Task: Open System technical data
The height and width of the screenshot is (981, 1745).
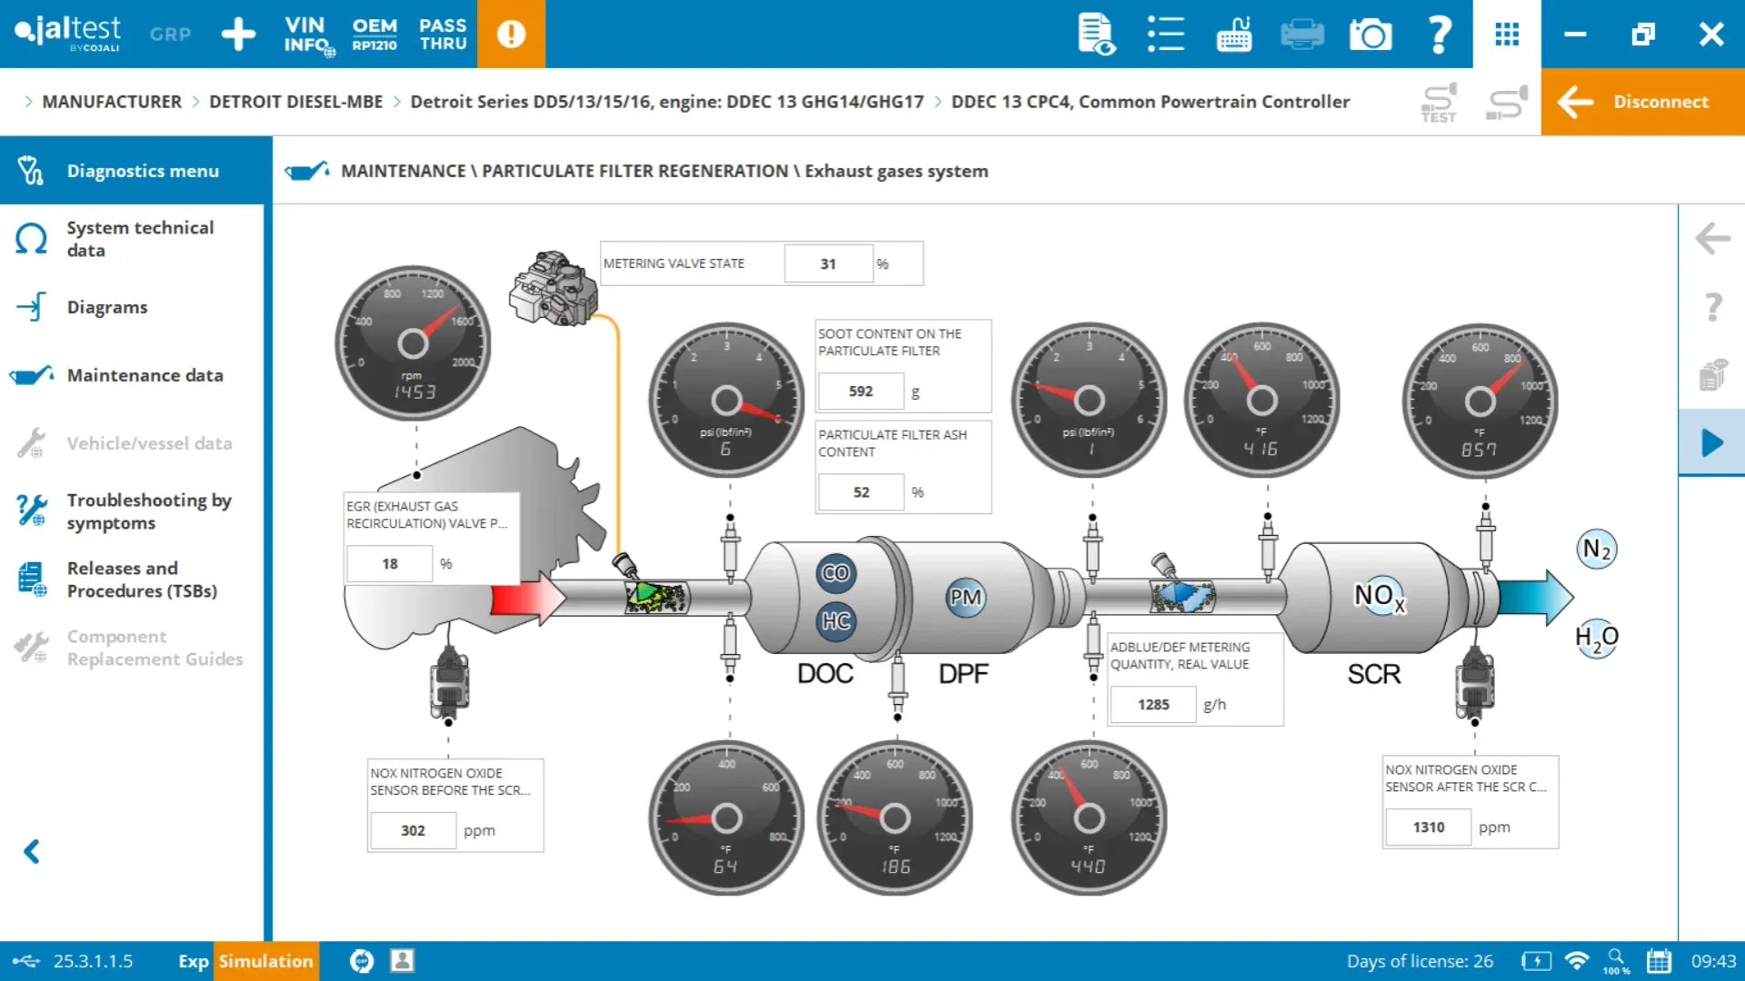Action: pyautogui.click(x=132, y=239)
